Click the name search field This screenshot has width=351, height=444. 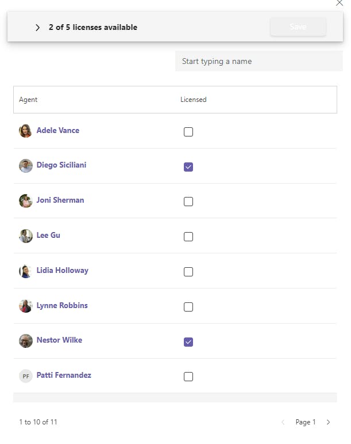259,61
